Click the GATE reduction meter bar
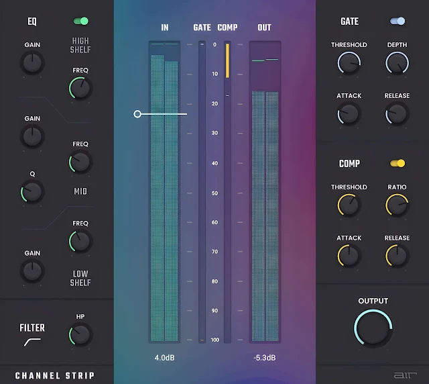The image size is (429, 384). coord(202,192)
